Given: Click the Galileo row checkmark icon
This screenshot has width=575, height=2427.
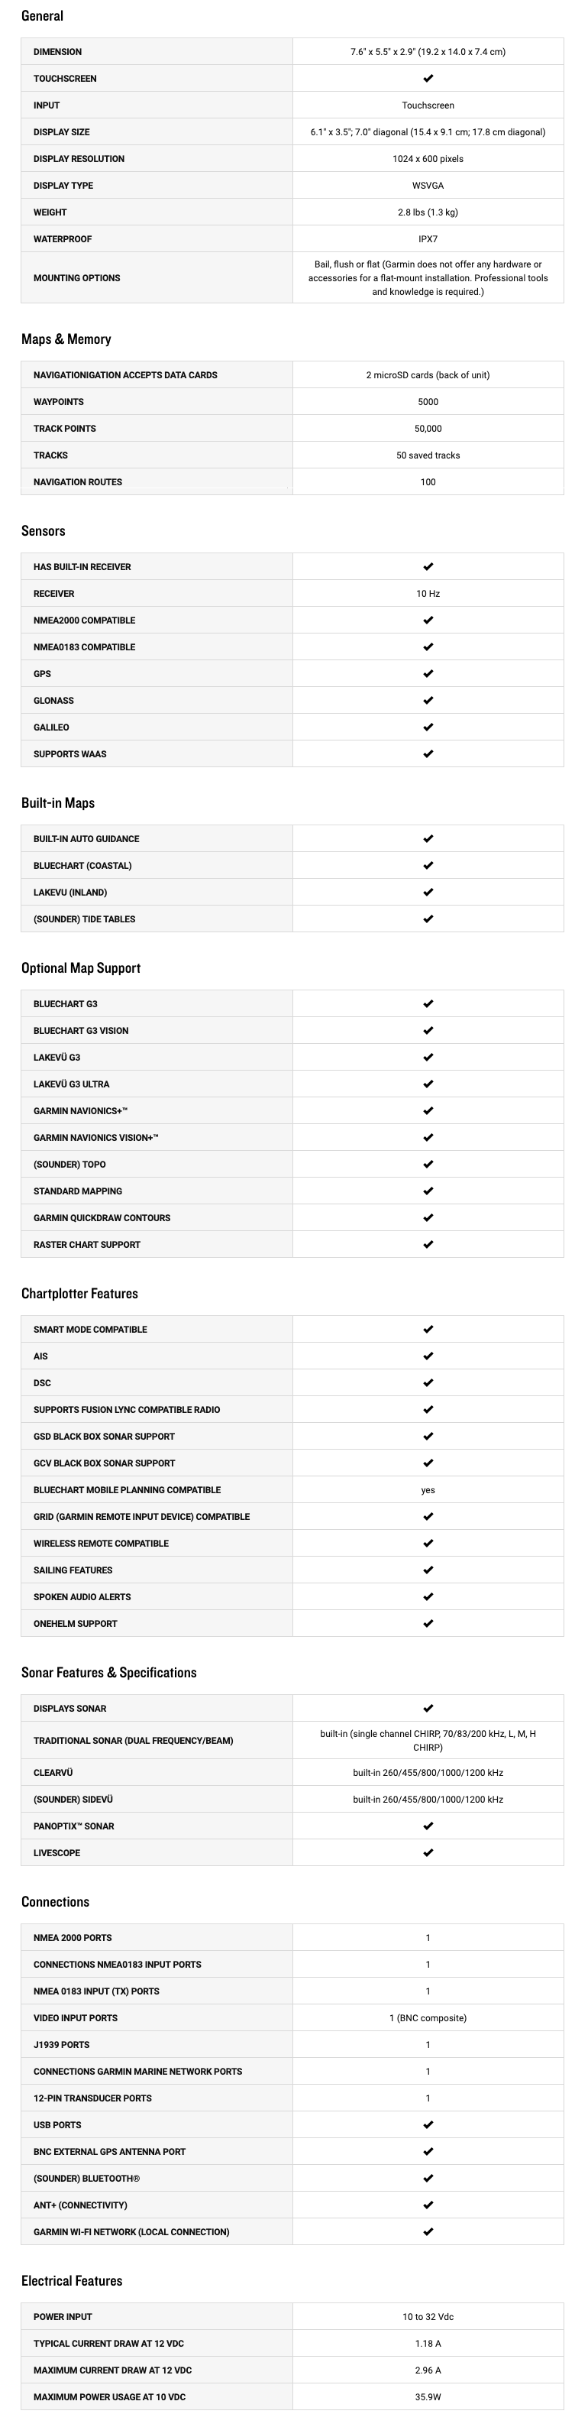Looking at the screenshot, I should [x=428, y=727].
